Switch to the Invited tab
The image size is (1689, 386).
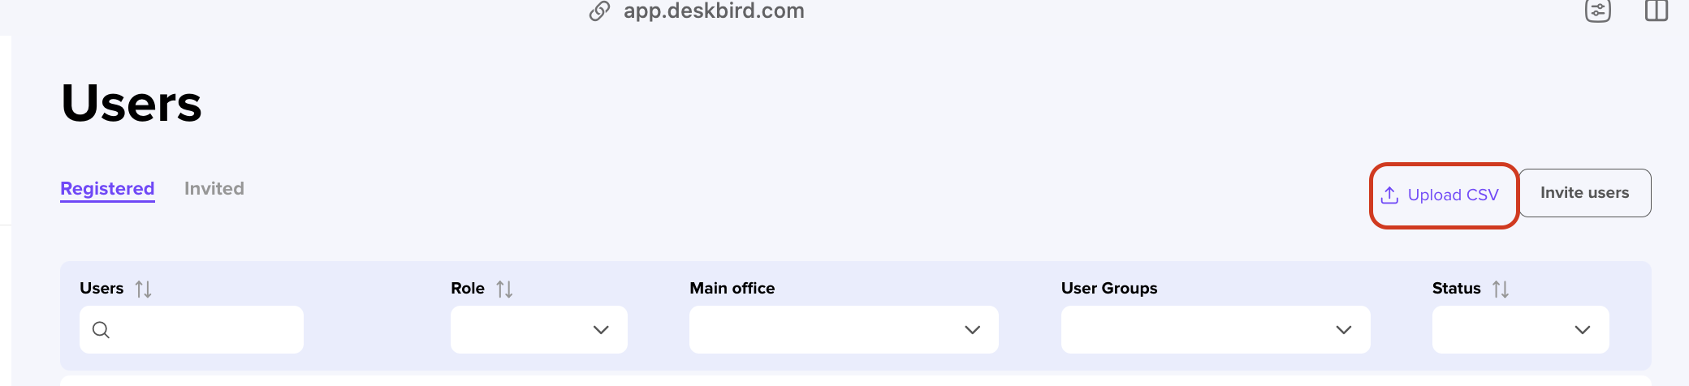(214, 189)
